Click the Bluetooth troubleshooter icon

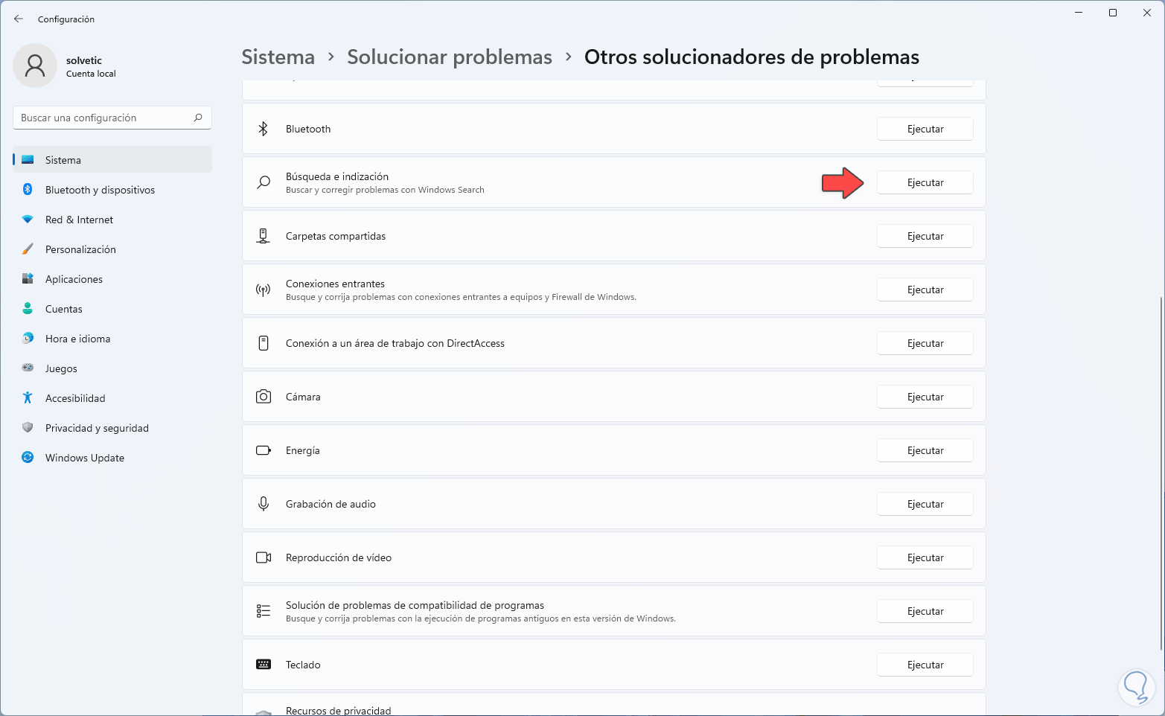tap(263, 129)
